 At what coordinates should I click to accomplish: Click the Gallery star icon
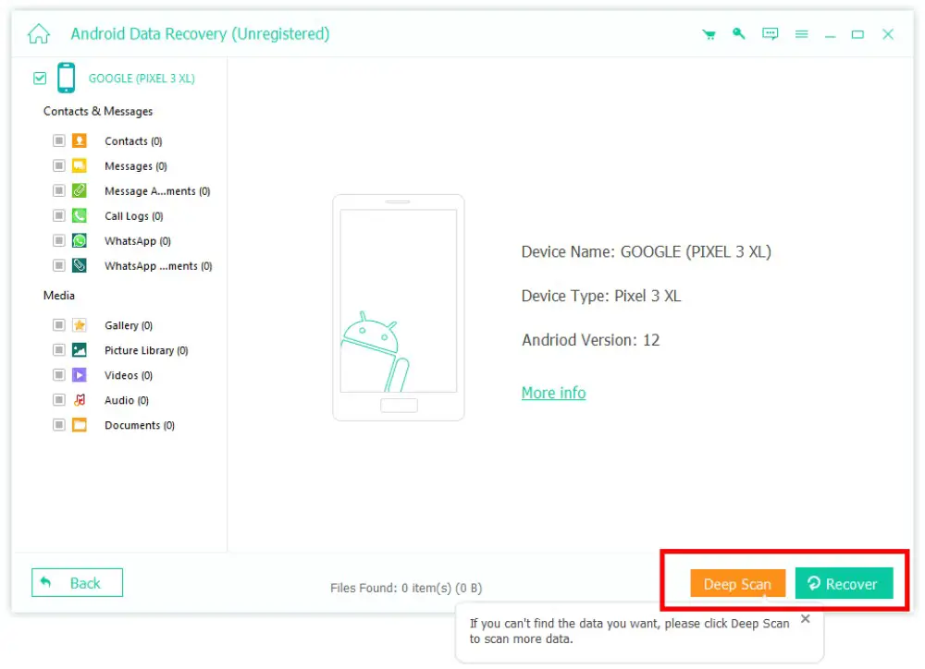[x=79, y=324]
